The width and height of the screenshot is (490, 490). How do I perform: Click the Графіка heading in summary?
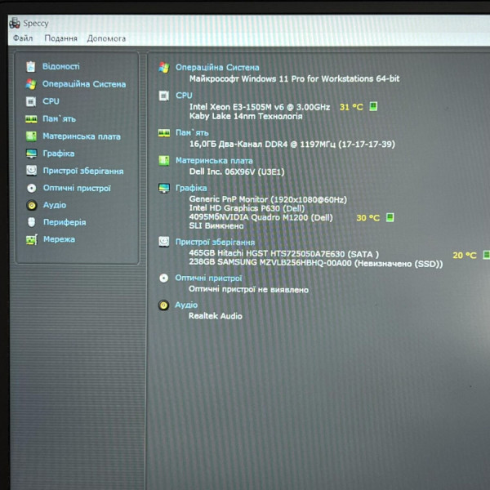click(191, 188)
